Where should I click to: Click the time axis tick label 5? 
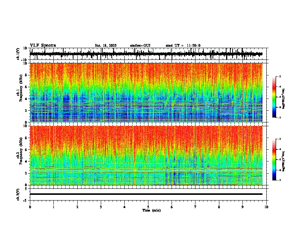148,207
